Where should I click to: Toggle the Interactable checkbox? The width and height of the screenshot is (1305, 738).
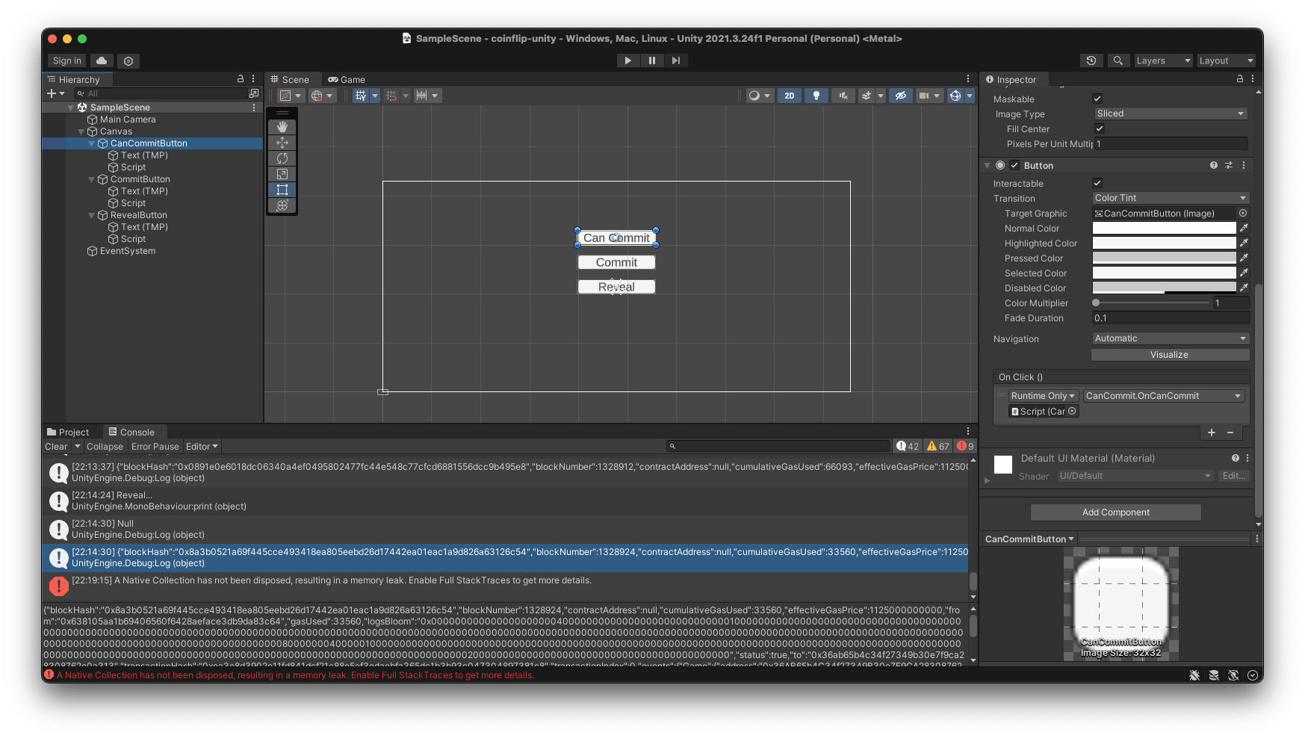(1097, 183)
